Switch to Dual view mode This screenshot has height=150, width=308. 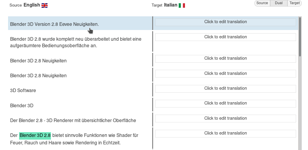click(x=279, y=3)
